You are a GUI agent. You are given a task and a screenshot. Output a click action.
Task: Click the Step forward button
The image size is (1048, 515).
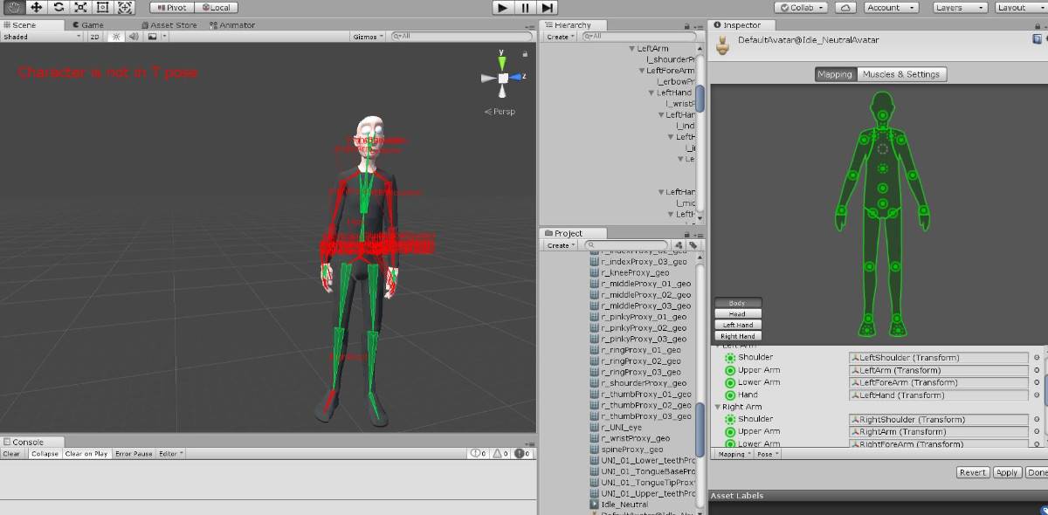coord(547,7)
